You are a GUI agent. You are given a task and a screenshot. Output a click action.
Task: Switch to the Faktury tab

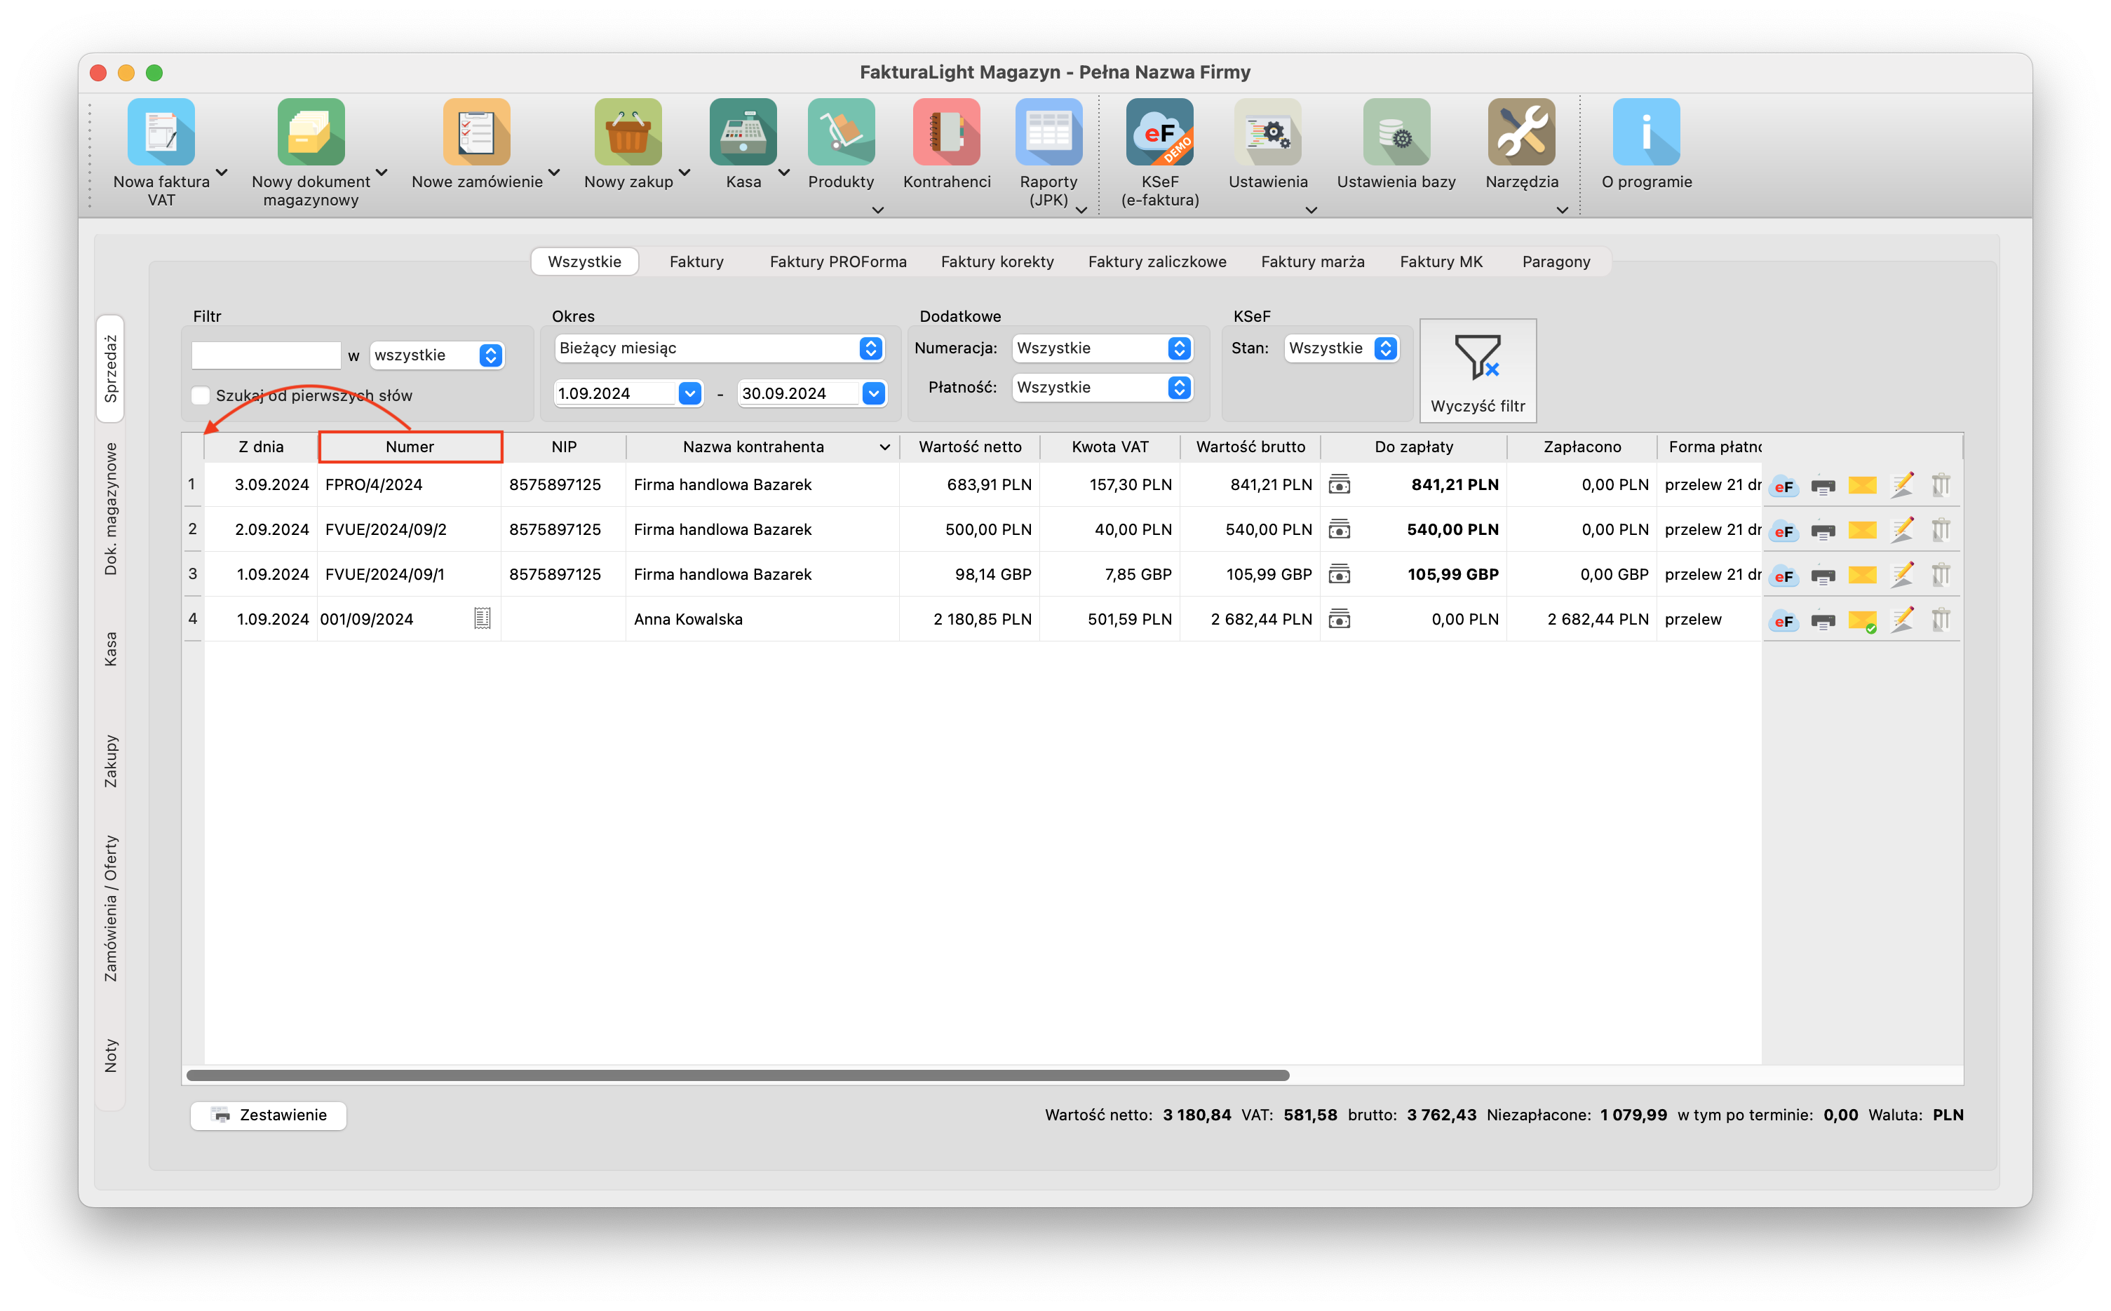[x=696, y=261]
